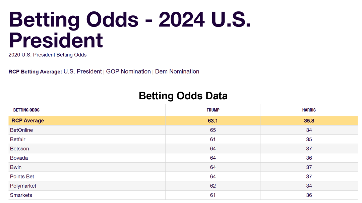362x203 pixels.
Task: Open the 2020 U.S. President Betting Odds link
Action: [x=47, y=55]
